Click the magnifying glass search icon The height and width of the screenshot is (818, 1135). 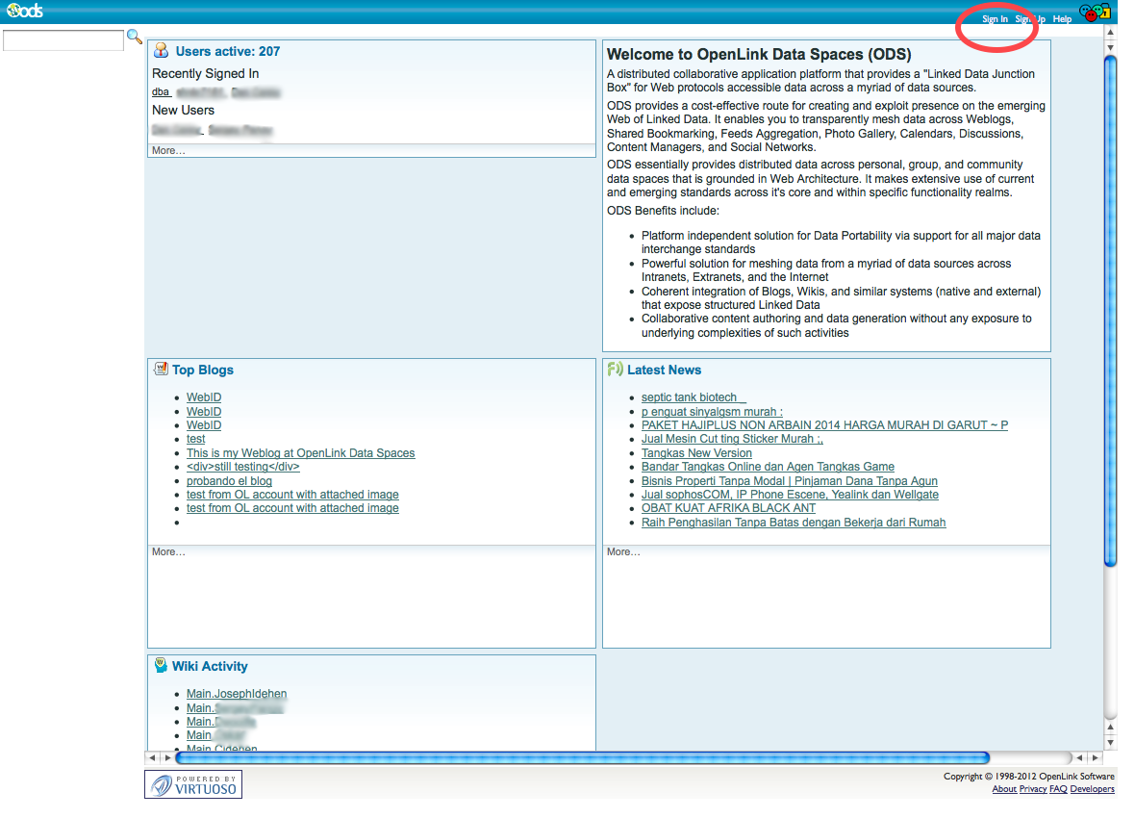135,38
